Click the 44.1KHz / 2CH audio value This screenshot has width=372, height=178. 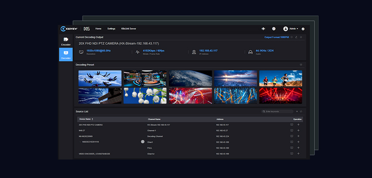point(265,51)
